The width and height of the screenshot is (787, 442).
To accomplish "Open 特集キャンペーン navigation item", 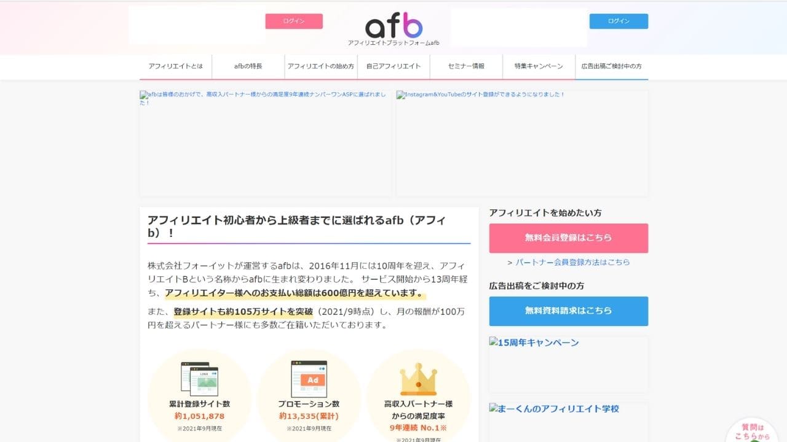I will tap(539, 66).
